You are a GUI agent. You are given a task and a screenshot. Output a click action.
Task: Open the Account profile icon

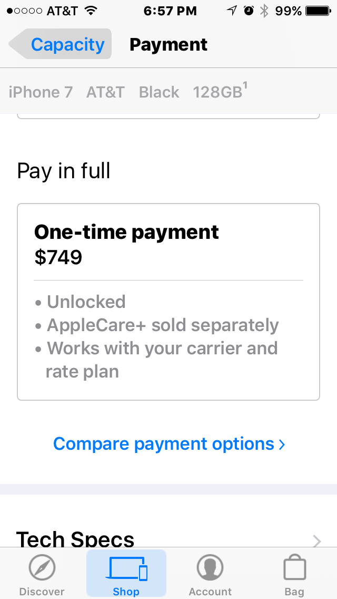tap(210, 567)
